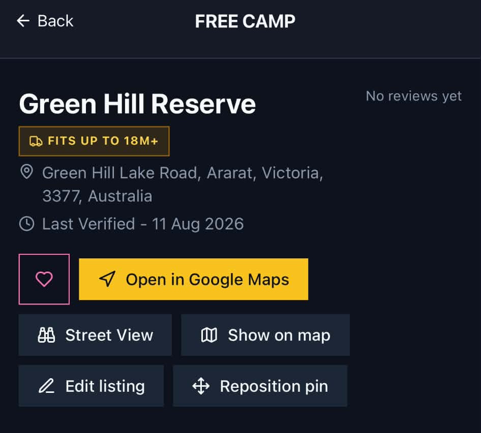
Task: Open in Google Maps
Action: (x=194, y=279)
